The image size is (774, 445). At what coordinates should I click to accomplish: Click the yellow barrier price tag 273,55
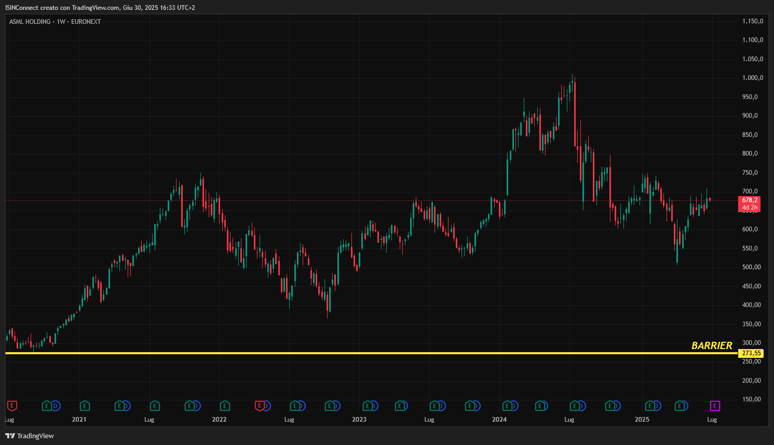[x=751, y=353]
